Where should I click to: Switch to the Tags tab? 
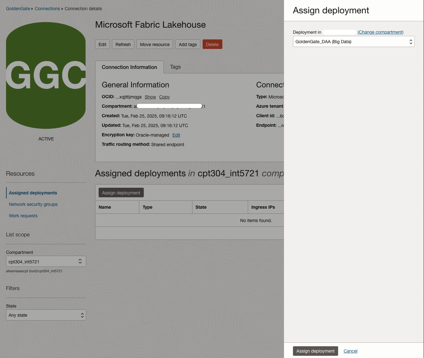[x=175, y=67]
